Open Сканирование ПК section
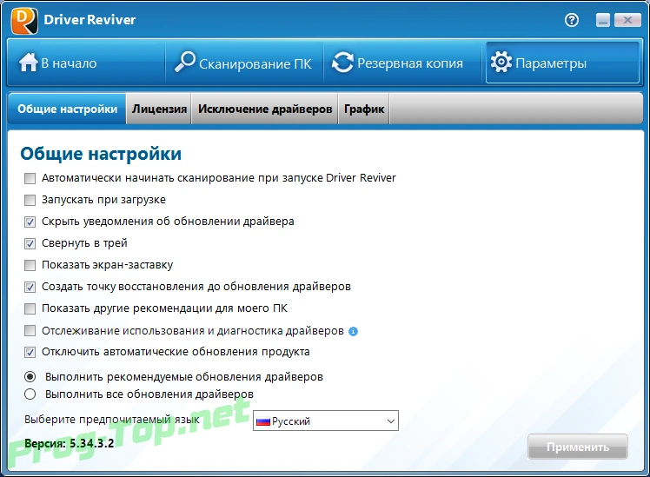This screenshot has width=650, height=477. [x=244, y=63]
